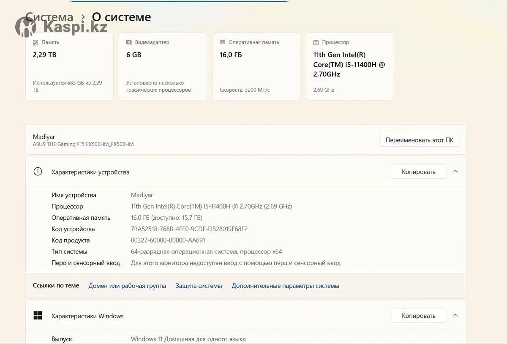Copy device specifications with Копировать button
The height and width of the screenshot is (344, 507).
point(418,172)
